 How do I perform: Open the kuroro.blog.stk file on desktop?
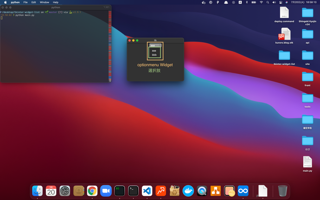284,36
